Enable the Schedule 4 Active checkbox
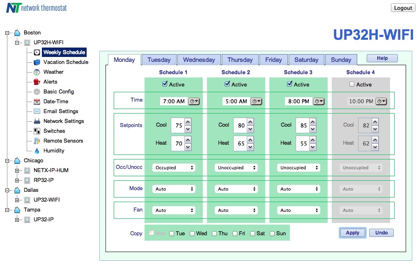The height and width of the screenshot is (266, 418). coord(352,84)
